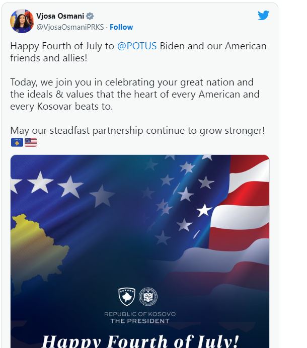
Task: Click the Kosovo shield emblem in image
Action: 127,297
